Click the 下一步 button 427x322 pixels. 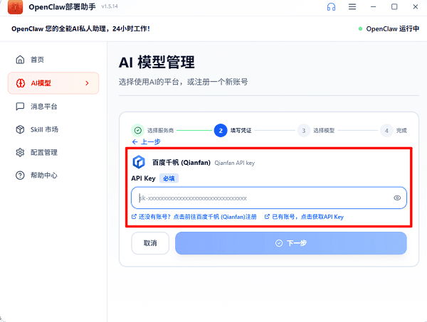[291, 243]
